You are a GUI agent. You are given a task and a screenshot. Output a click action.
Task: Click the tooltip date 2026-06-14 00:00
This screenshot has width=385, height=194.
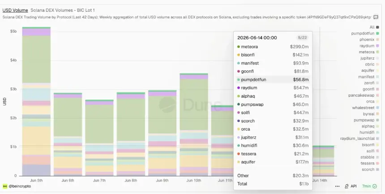point(257,38)
